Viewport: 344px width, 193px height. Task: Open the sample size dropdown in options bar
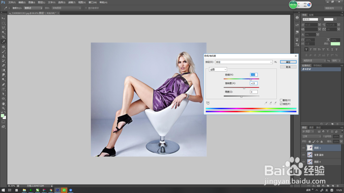[33, 8]
